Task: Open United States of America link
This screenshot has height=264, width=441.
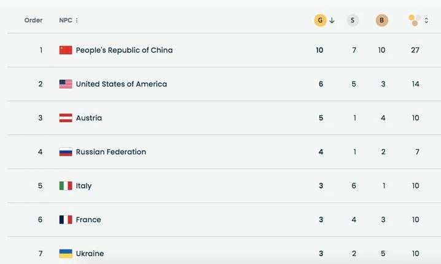Action: [121, 84]
